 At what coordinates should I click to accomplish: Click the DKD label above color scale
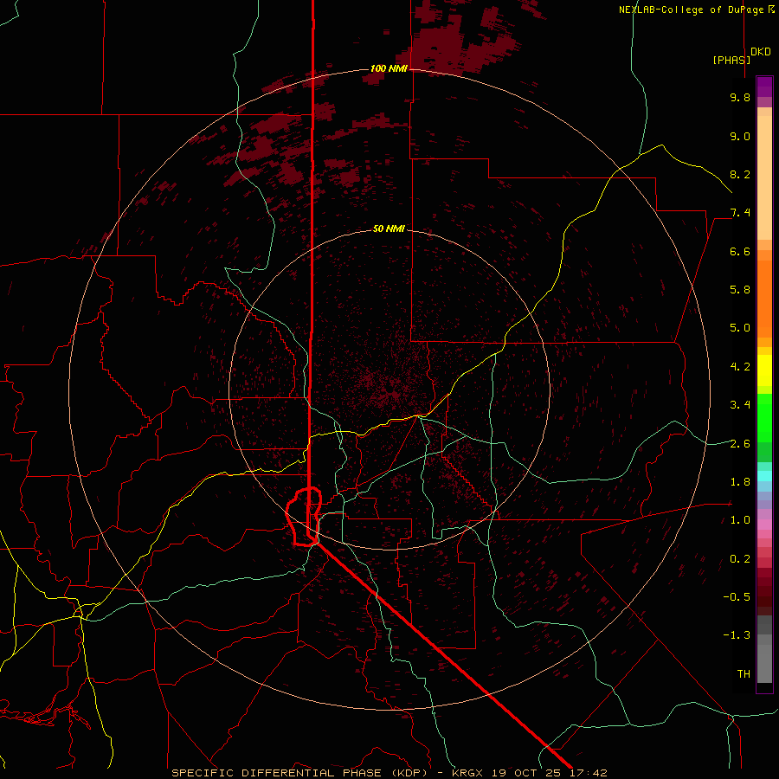[x=760, y=52]
